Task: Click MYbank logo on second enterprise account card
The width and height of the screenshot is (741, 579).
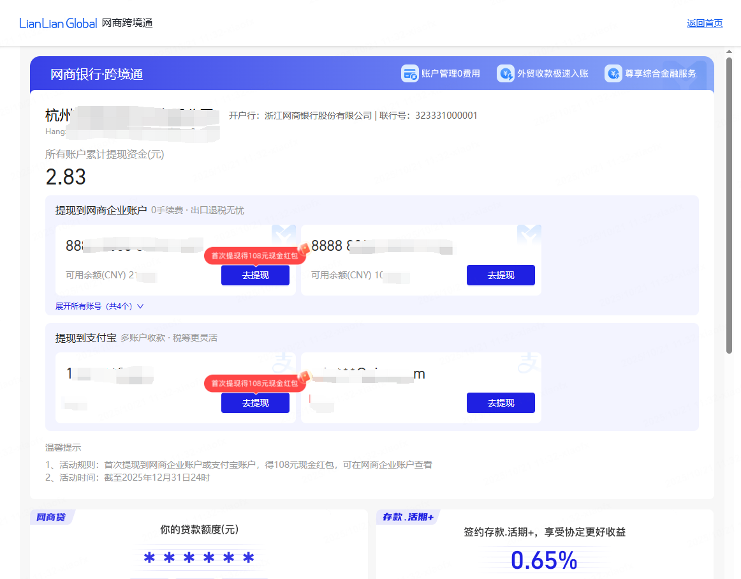Action: click(529, 234)
